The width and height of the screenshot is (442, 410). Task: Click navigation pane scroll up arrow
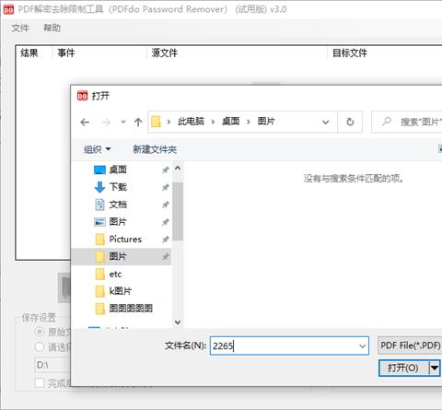(178, 168)
